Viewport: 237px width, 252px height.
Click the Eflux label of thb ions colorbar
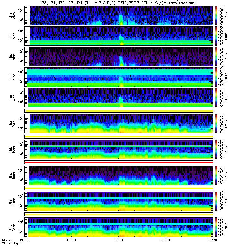[226, 149]
